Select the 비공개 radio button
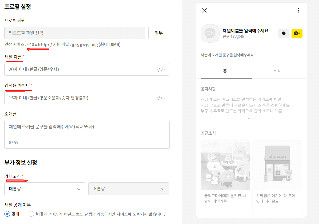This screenshot has height=224, width=319. [x=31, y=214]
